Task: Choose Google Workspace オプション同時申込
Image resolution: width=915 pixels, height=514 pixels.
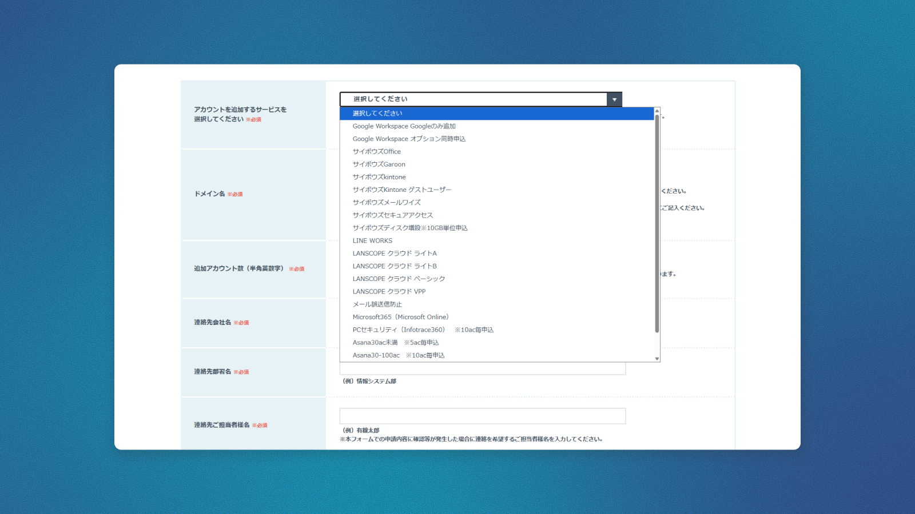Action: tap(497, 139)
